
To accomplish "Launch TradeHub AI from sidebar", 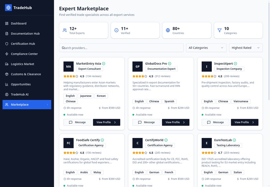I will 27,95.
